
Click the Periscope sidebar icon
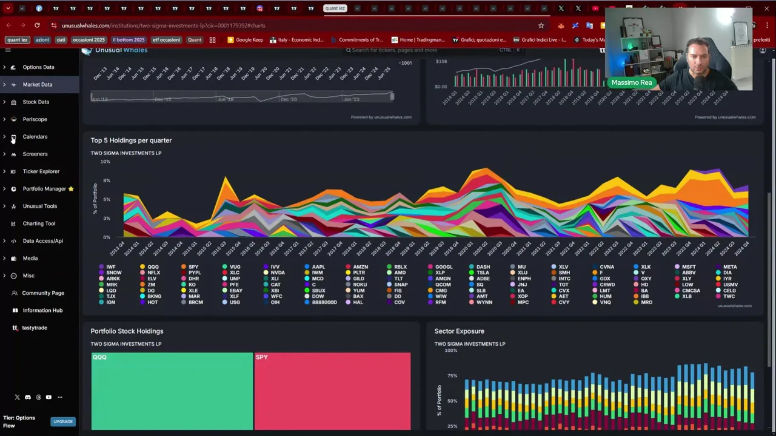pos(13,119)
